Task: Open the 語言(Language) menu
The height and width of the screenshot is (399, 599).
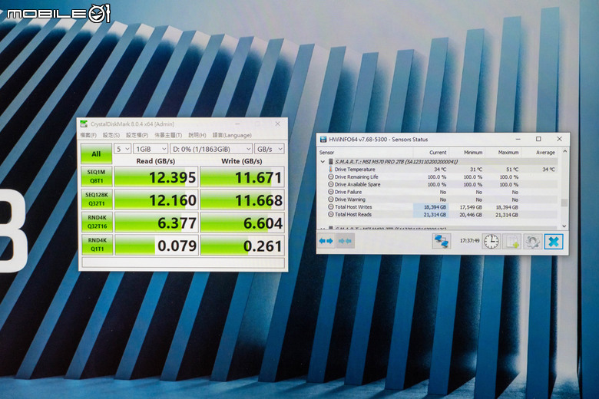Action: click(232, 135)
